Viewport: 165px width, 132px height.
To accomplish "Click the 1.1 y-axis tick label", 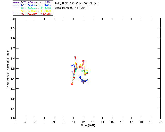I will click(13, 109).
